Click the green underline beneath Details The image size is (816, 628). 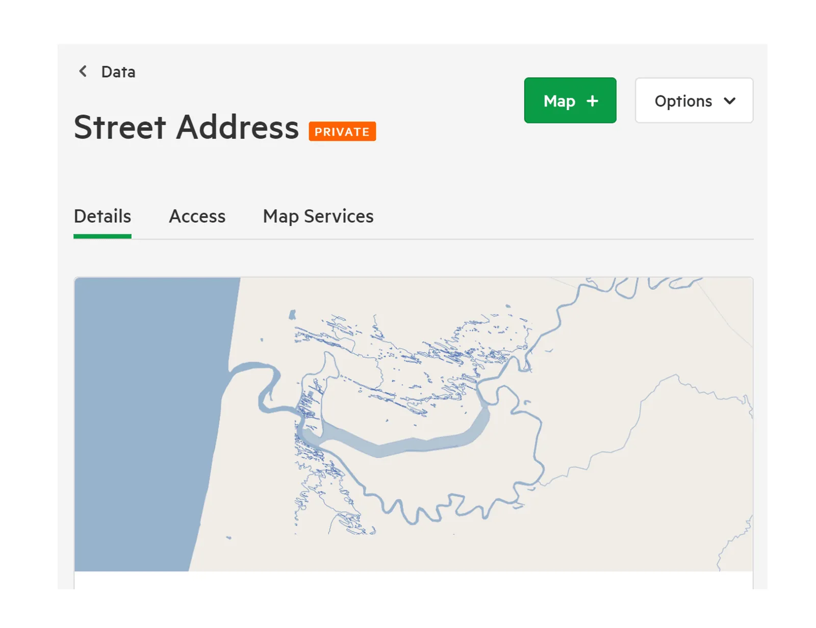(x=103, y=237)
